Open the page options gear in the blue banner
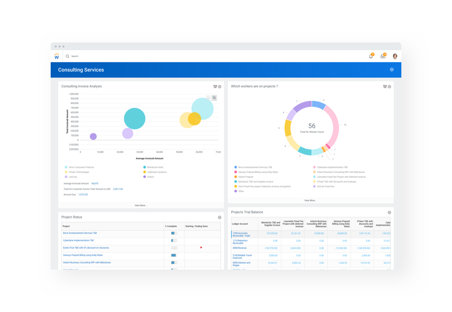 pos(392,70)
